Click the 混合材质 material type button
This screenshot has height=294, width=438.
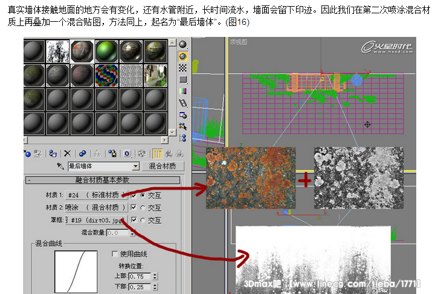pos(163,166)
